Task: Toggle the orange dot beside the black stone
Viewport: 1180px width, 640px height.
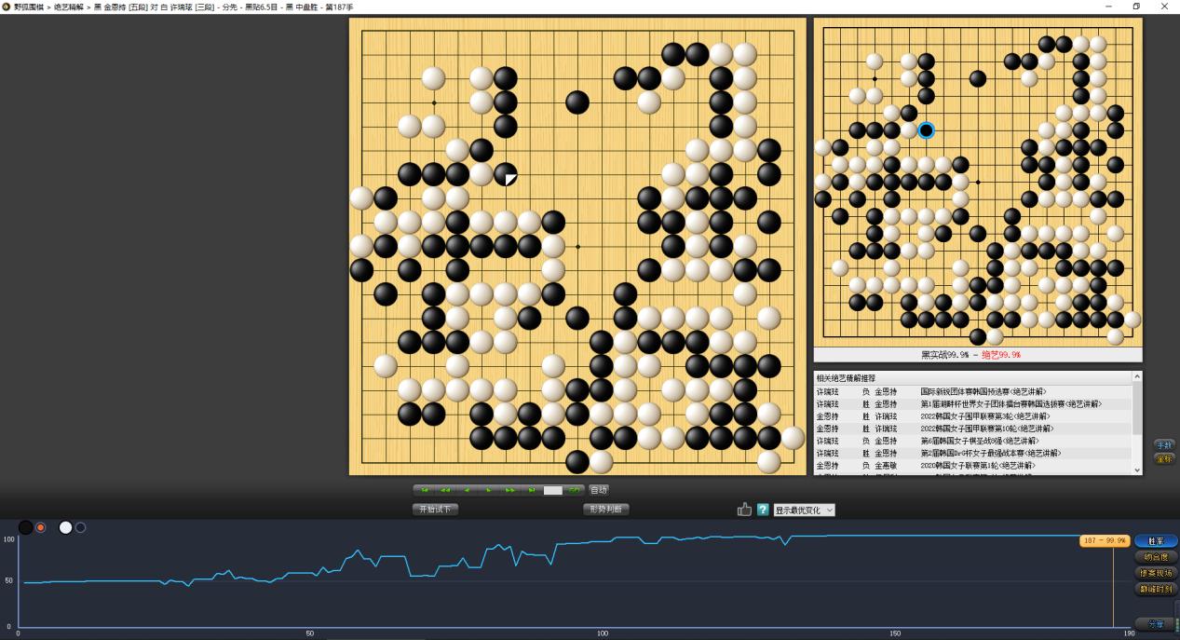Action: pos(40,527)
